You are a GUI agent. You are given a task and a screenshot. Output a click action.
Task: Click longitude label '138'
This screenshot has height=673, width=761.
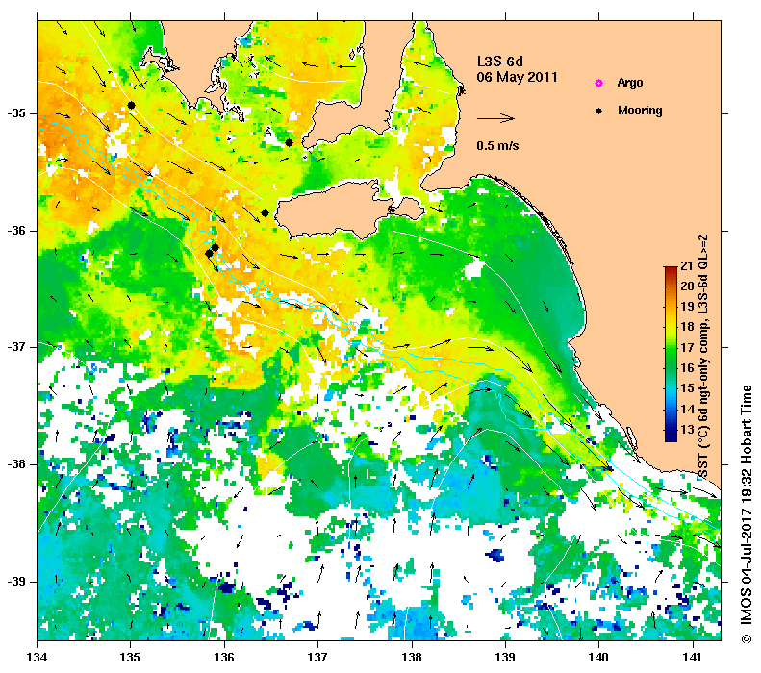[412, 658]
